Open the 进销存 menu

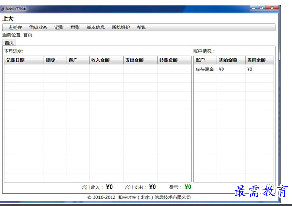click(15, 27)
